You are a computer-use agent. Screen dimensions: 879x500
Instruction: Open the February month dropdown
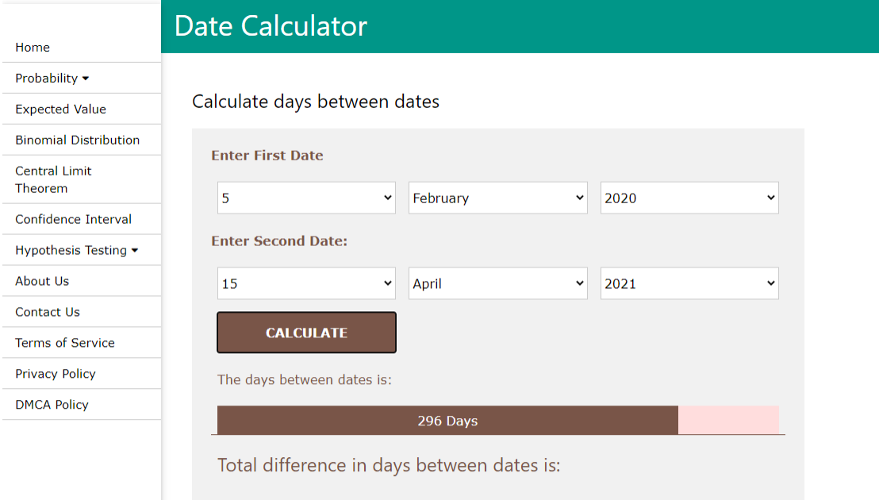coord(497,198)
